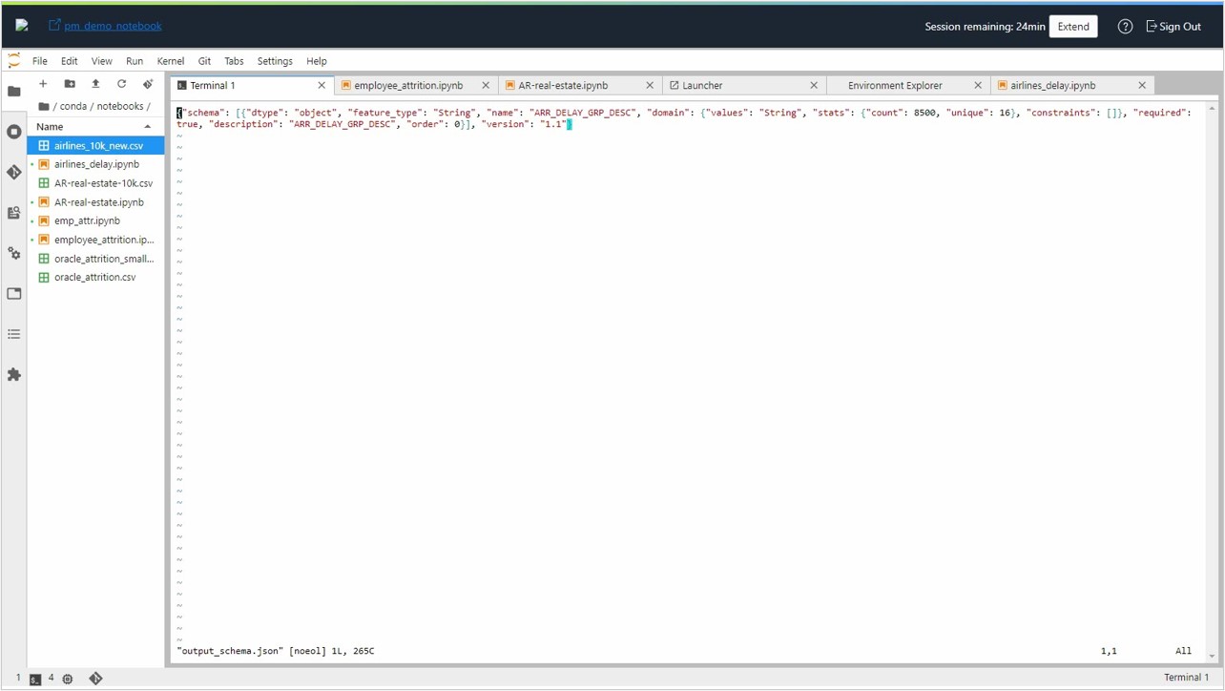
Task: Close the AR-real-estate.ipynb tab
Action: 650,85
